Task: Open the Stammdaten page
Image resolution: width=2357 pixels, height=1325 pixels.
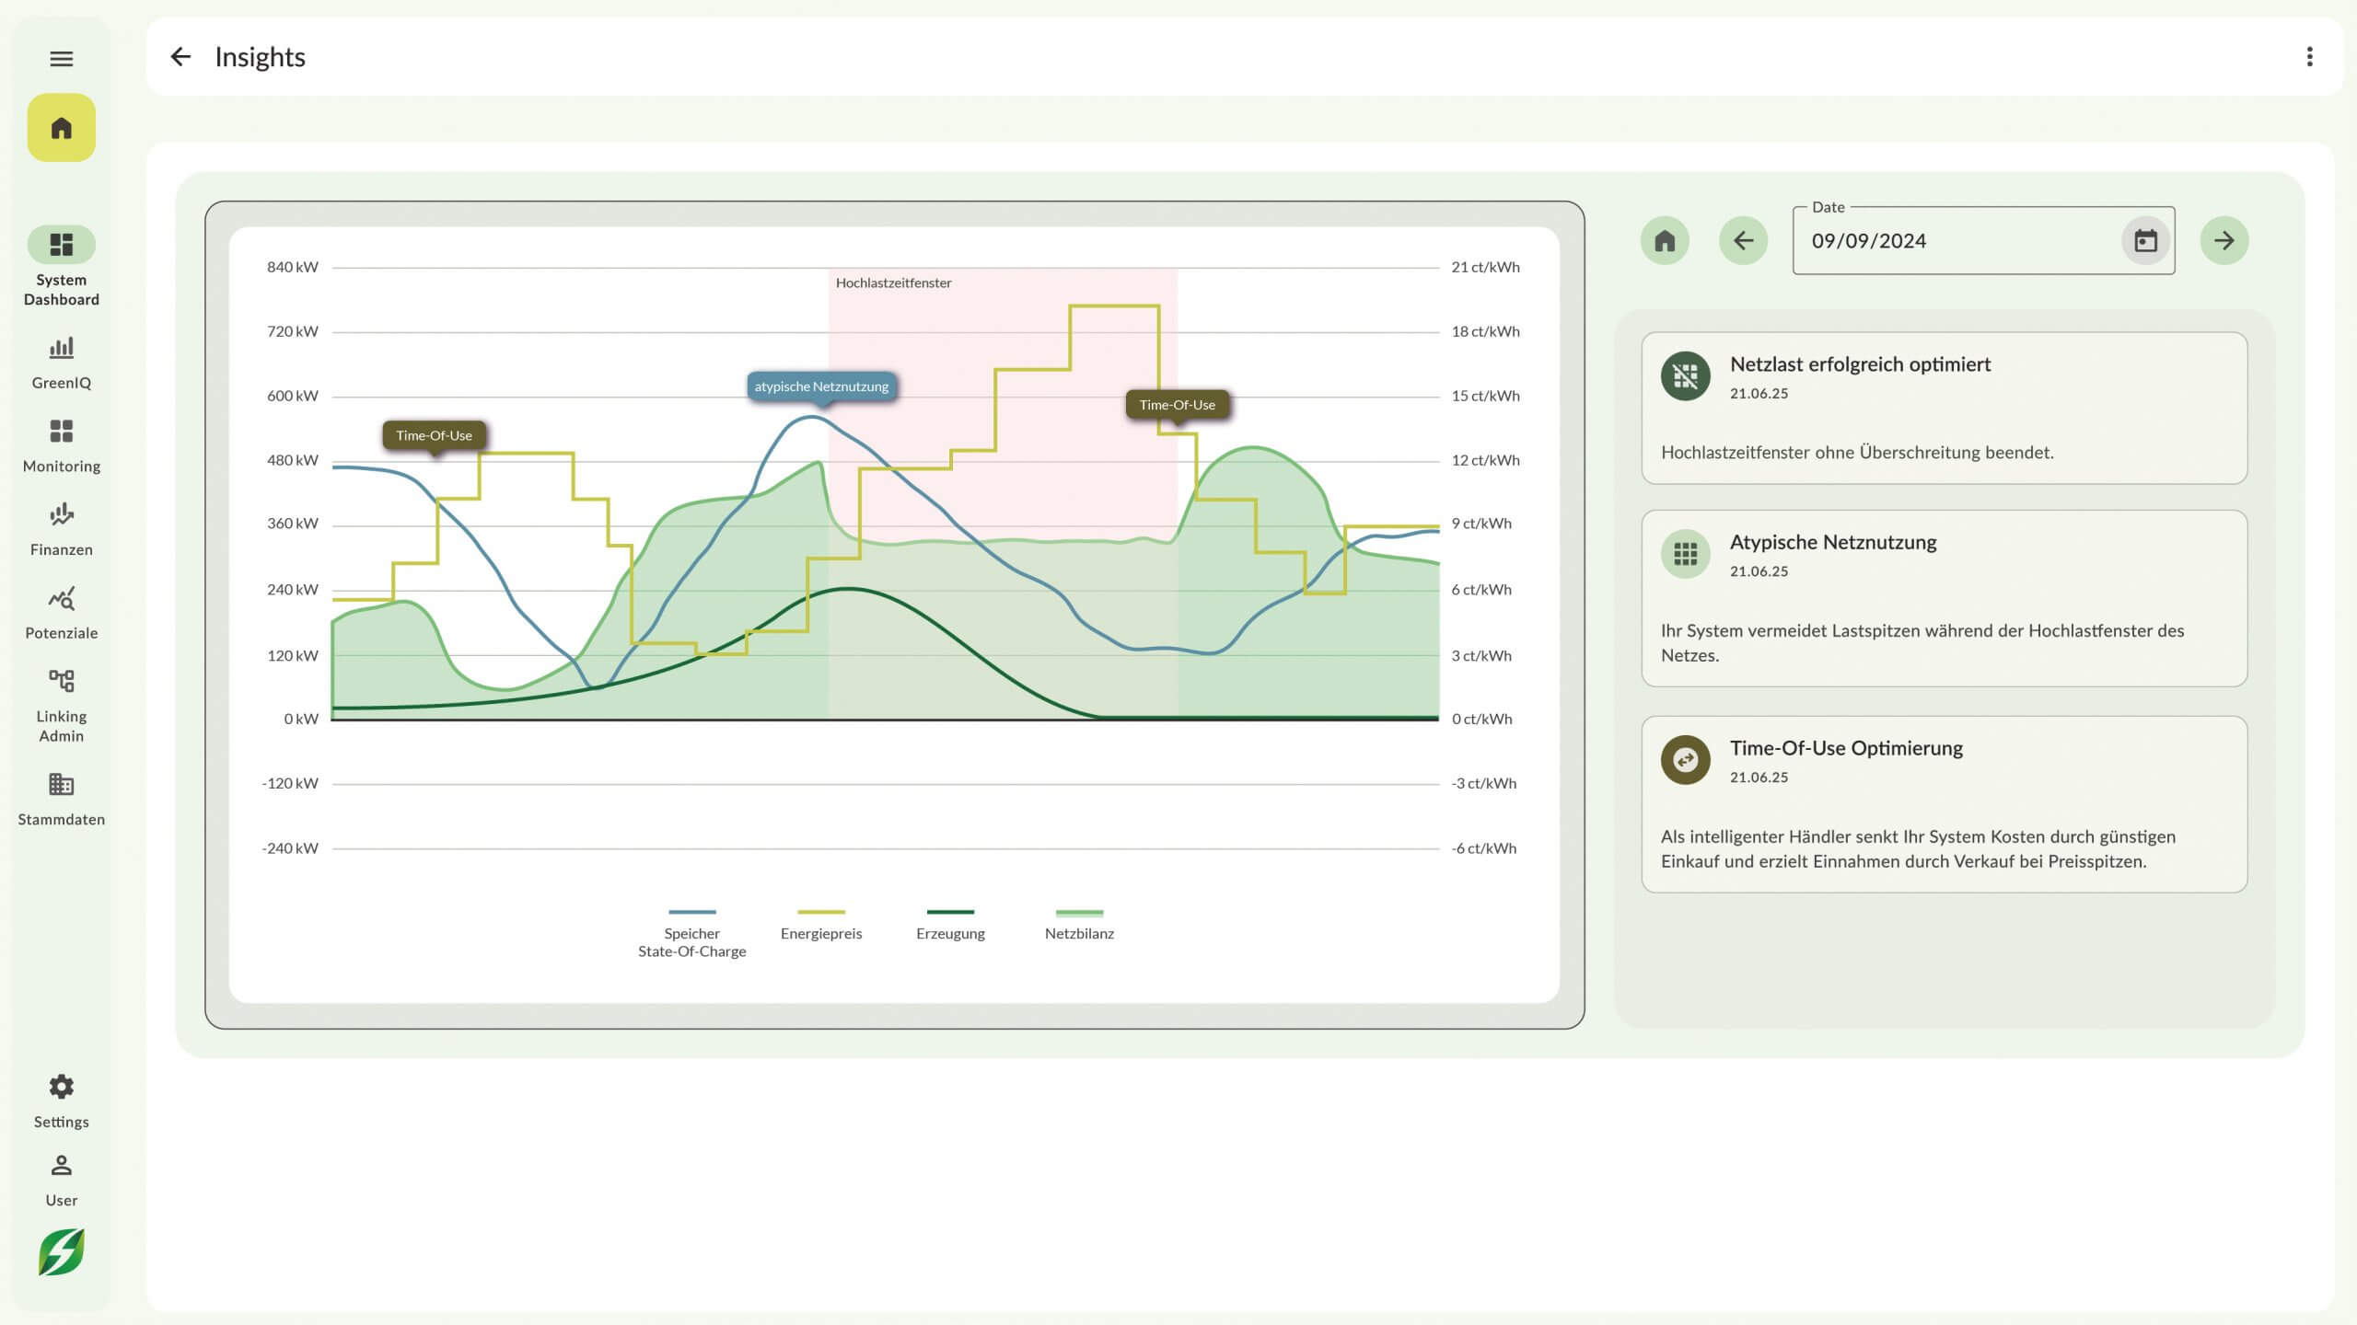Action: pos(61,799)
